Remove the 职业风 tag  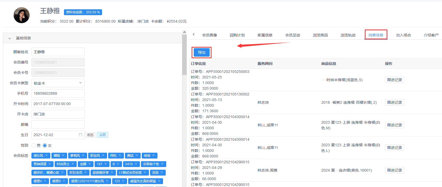pos(103,155)
